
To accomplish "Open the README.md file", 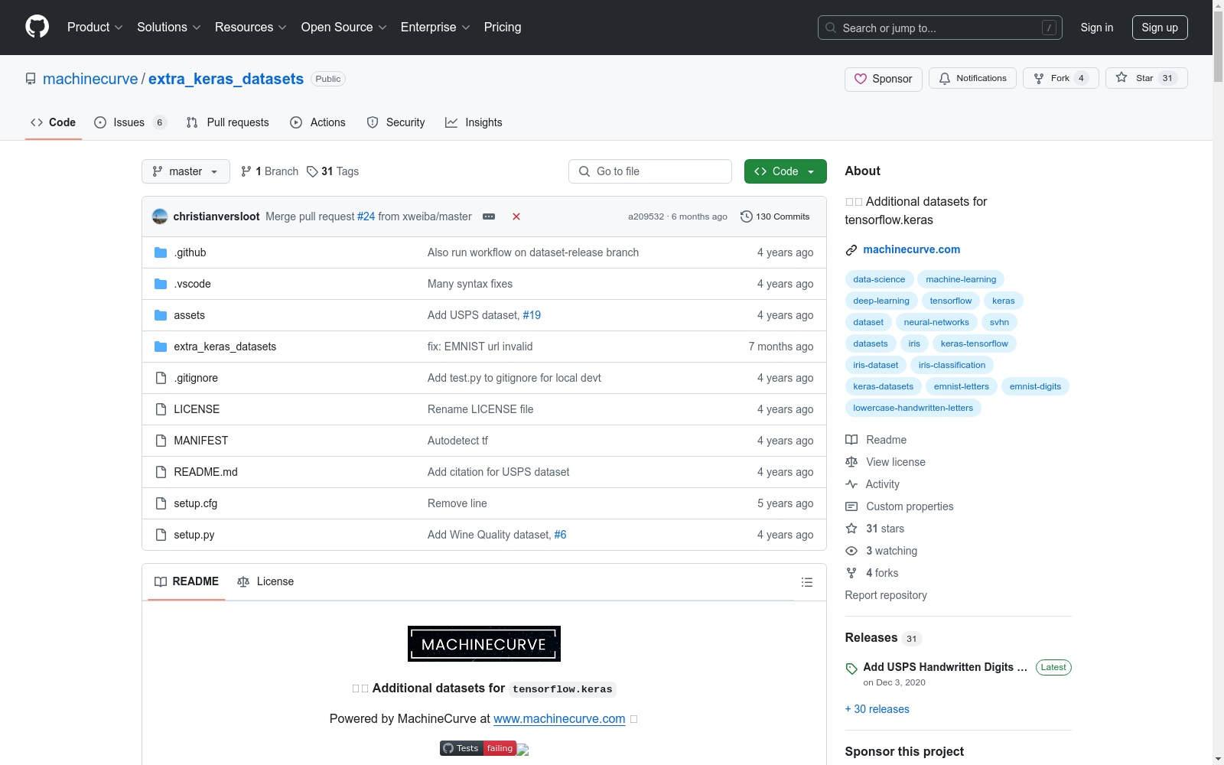I will tap(206, 472).
